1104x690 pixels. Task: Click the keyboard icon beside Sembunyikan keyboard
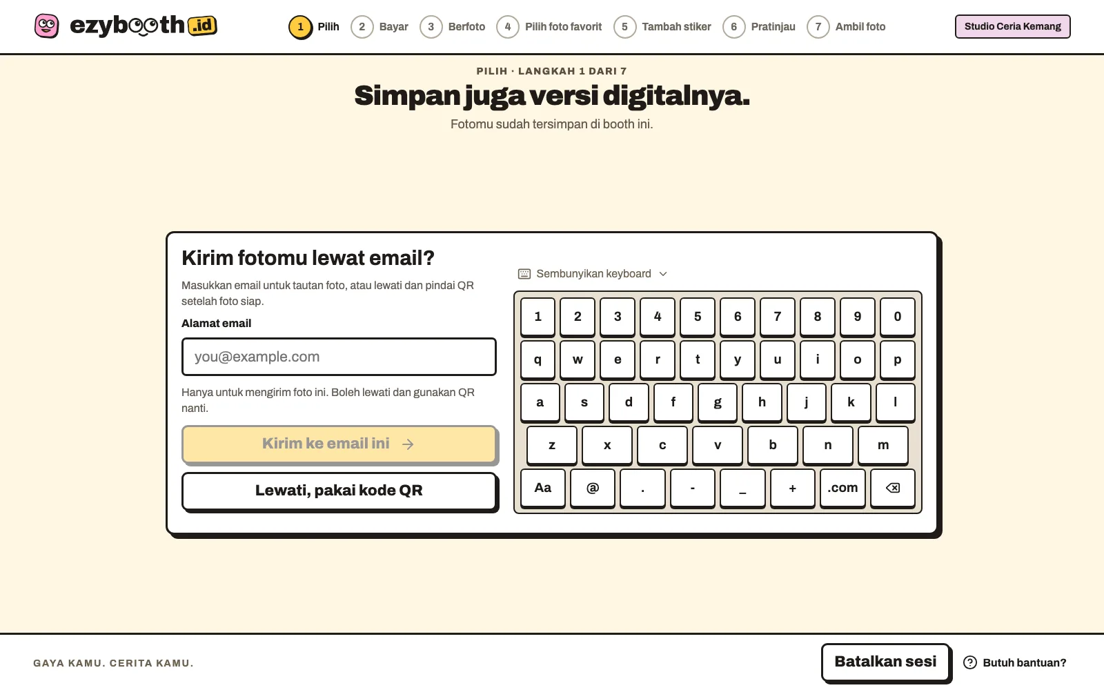[524, 274]
